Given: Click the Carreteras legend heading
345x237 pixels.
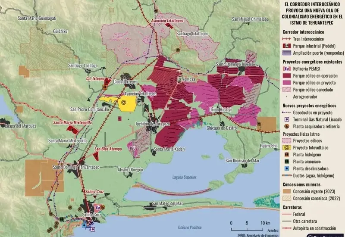Looking at the screenshot, I should 292,207.
